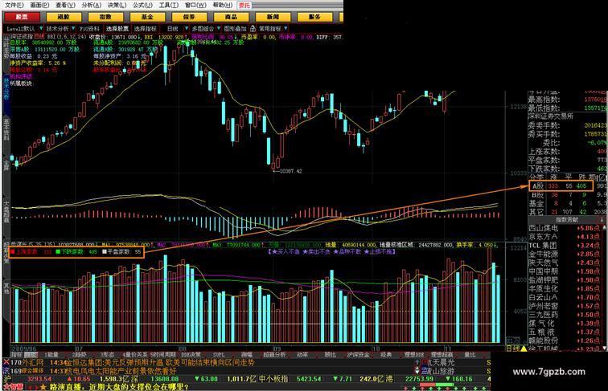Select the 商品 category button
608x391 pixels.
tap(231, 17)
